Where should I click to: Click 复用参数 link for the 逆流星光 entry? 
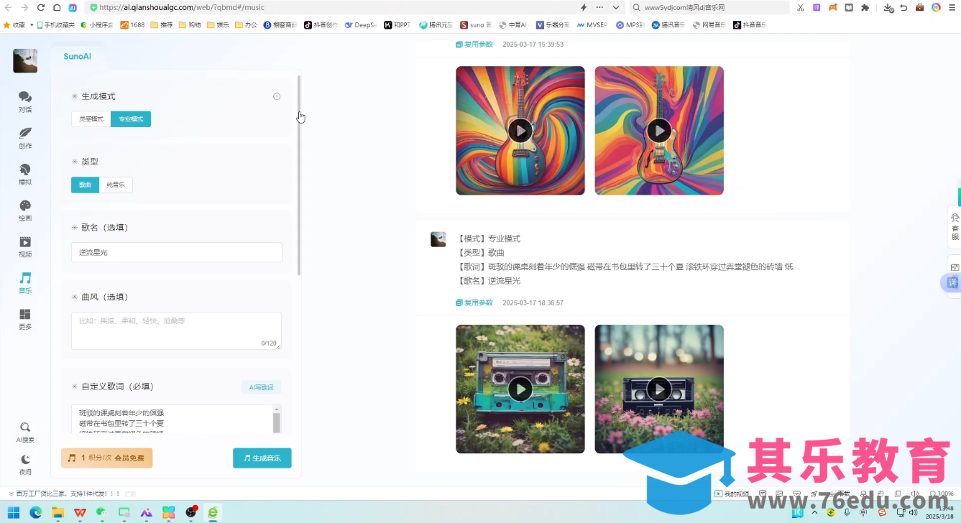pos(474,303)
